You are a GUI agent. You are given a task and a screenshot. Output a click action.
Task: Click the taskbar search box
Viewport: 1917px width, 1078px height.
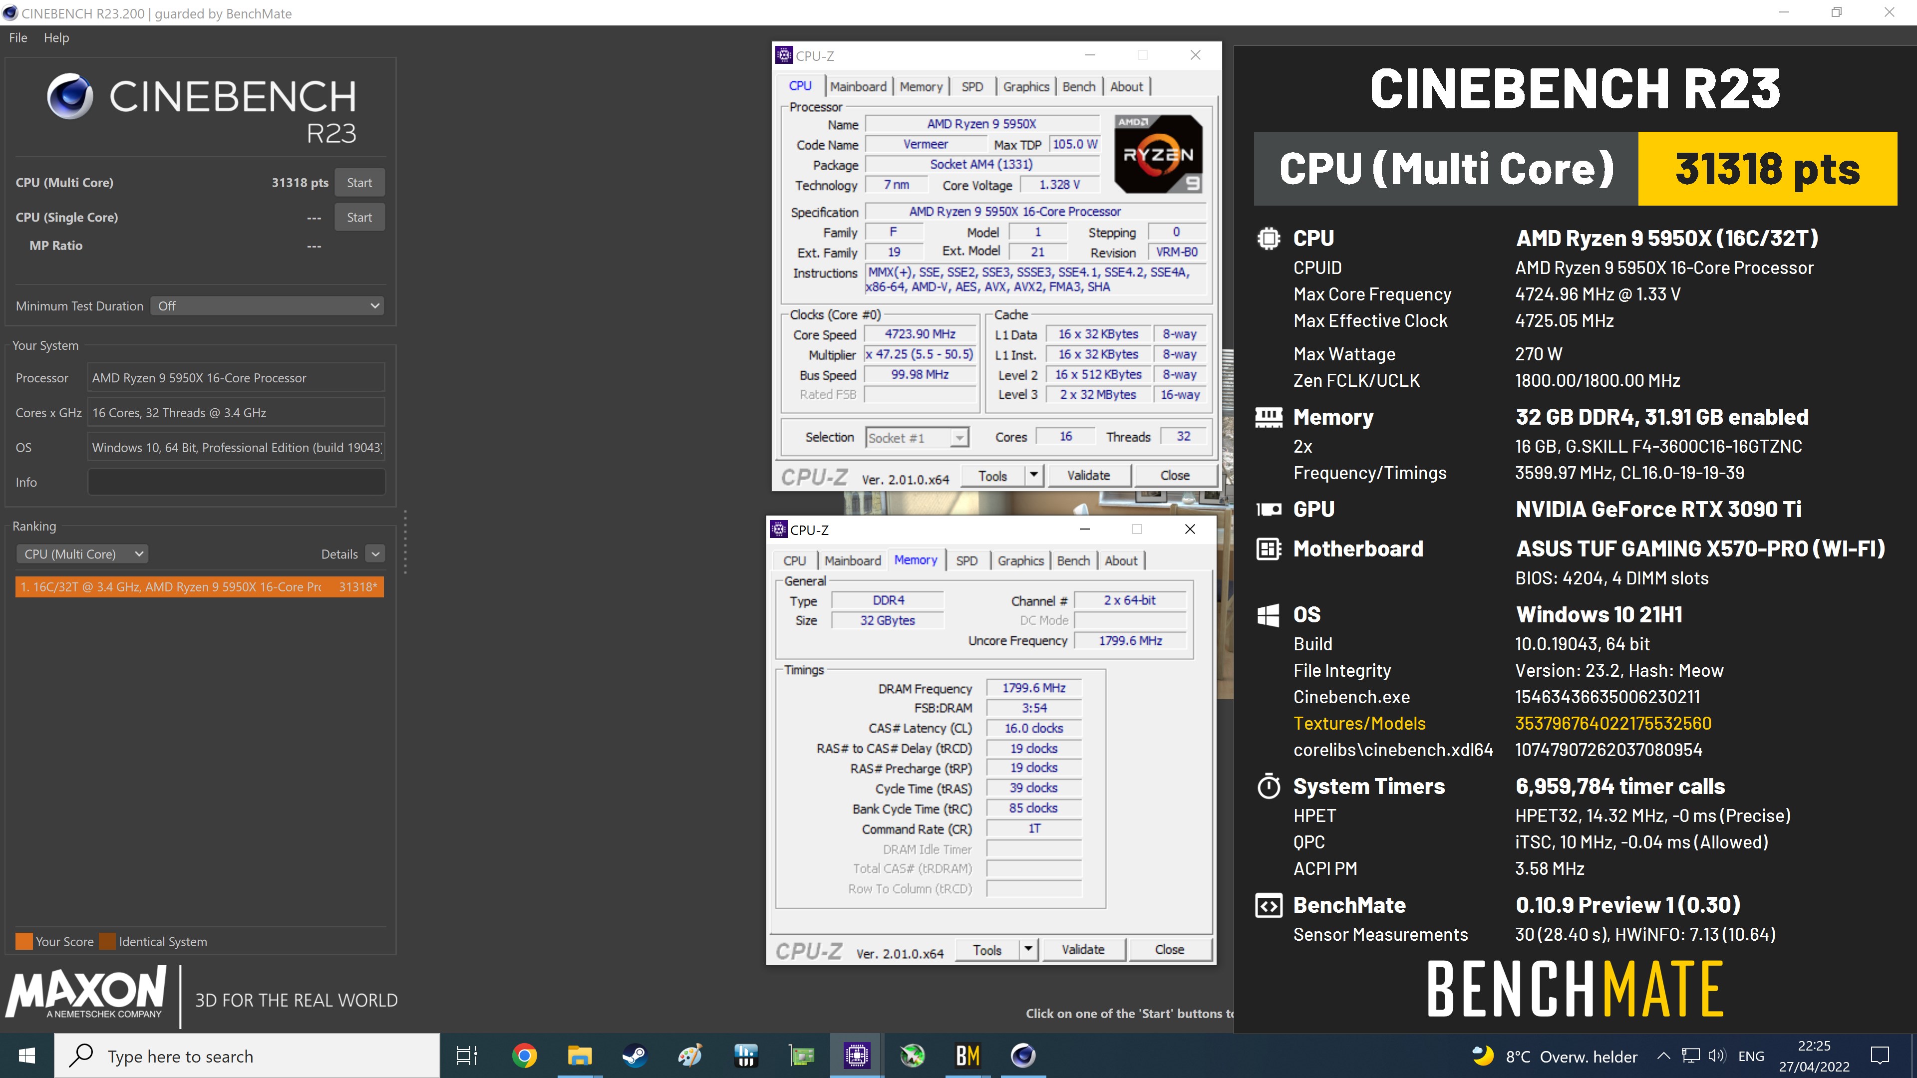247,1056
